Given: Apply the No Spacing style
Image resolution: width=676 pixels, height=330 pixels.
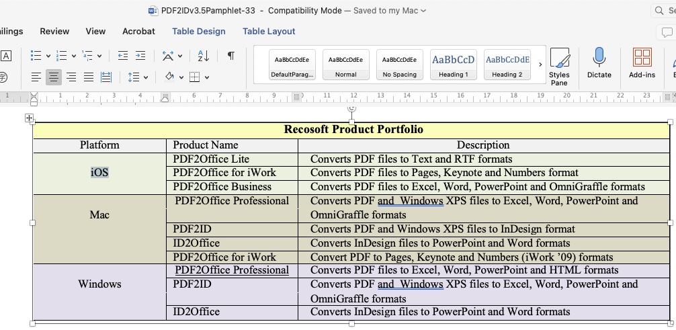Looking at the screenshot, I should (x=400, y=65).
